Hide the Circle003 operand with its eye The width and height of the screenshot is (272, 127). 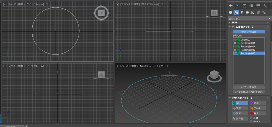235,40
